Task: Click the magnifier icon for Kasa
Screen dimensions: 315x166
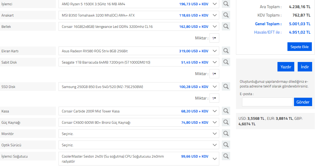Action: click(x=226, y=111)
